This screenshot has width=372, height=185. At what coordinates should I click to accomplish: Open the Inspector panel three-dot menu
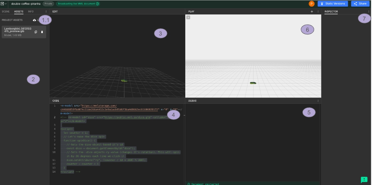tap(369, 11)
